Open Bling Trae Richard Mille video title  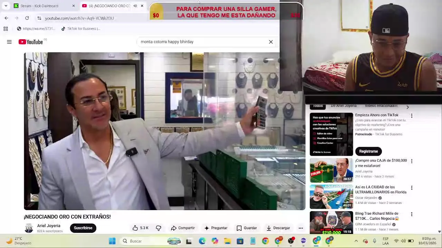tap(377, 216)
